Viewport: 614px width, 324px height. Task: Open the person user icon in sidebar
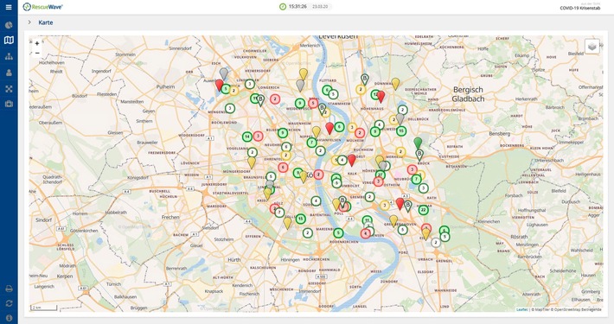point(9,73)
